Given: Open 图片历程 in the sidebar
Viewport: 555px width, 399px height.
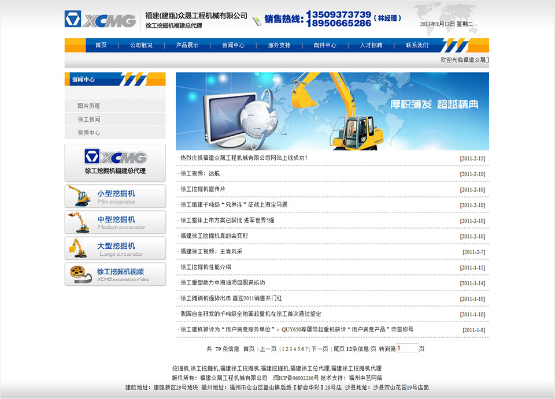Looking at the screenshot, I should coord(88,106).
